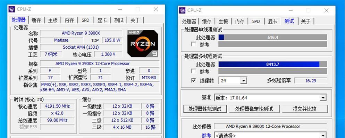Click the empty multi-thread reference bar
Viewport: 345px width, 138px height.
point(272,71)
